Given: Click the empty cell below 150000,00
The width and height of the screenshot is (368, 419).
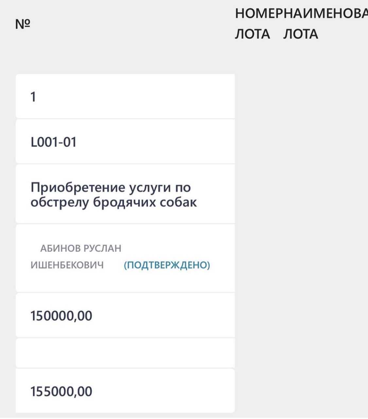Looking at the screenshot, I should [x=125, y=353].
